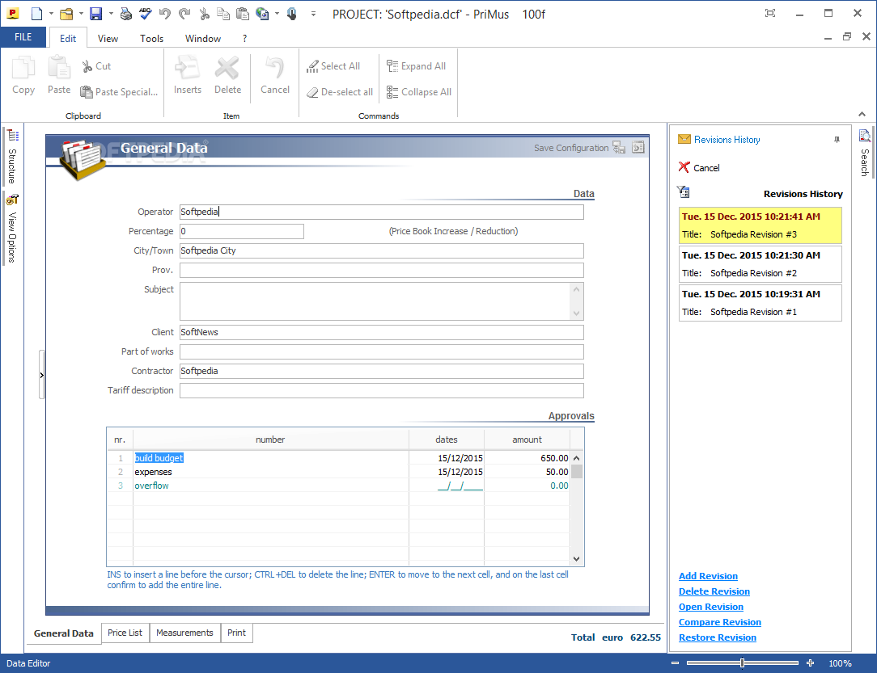The image size is (877, 673).
Task: Open the ? help menu
Action: click(244, 38)
